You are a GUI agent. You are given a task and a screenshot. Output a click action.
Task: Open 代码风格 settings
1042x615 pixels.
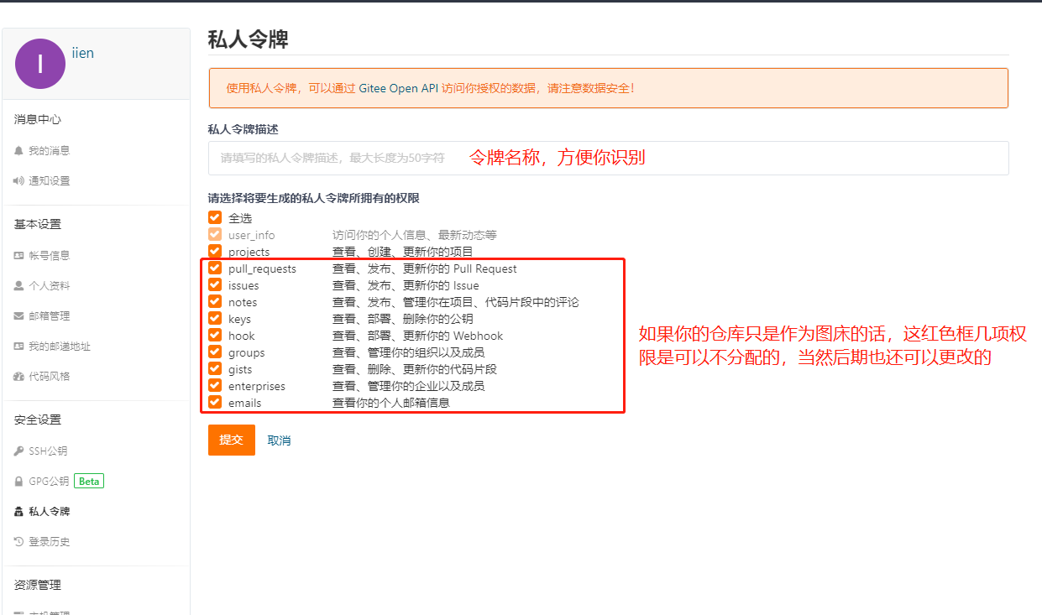click(49, 377)
